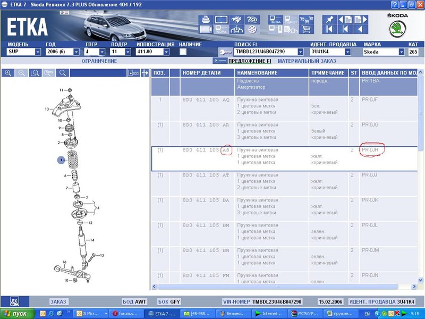Open the info 'i' arch icon
425x319 pixels.
point(236,29)
